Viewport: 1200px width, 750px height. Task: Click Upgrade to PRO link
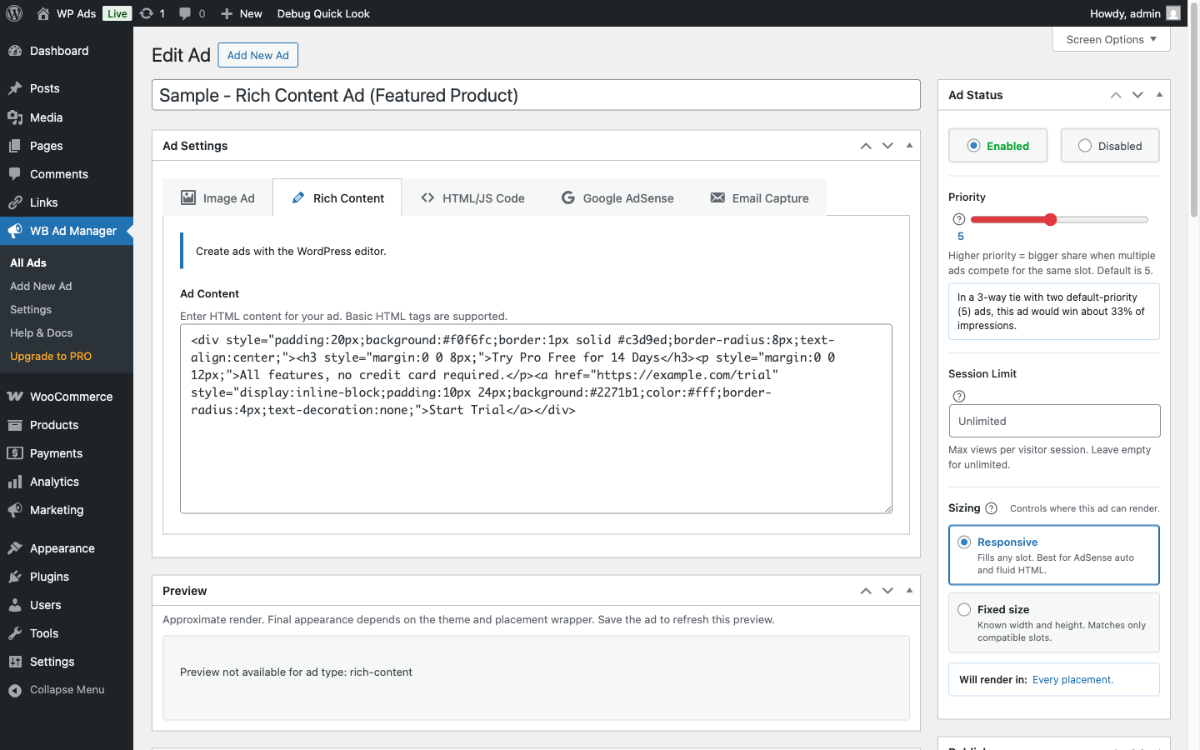tap(51, 356)
